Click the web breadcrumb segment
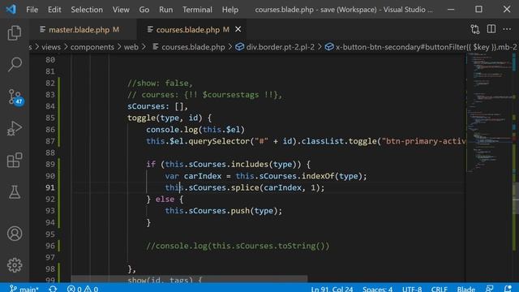This screenshot has height=292, width=519. [131, 47]
